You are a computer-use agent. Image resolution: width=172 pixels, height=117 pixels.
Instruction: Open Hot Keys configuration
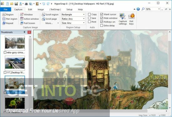click(x=131, y=19)
